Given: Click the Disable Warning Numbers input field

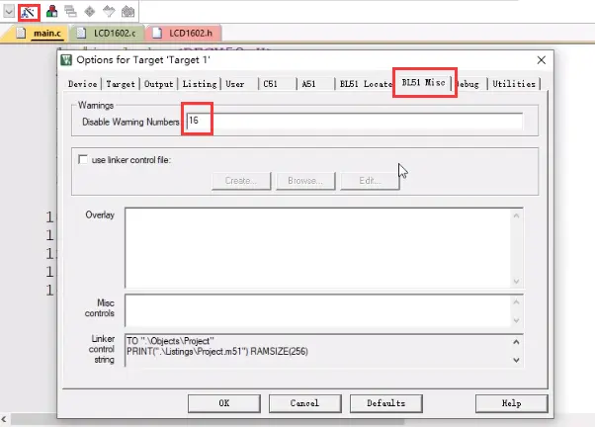Looking at the screenshot, I should [354, 121].
